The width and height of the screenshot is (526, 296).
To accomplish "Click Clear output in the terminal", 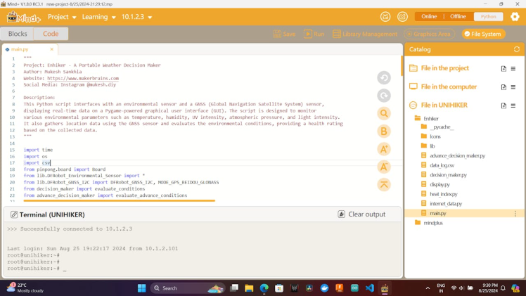I will (x=361, y=214).
